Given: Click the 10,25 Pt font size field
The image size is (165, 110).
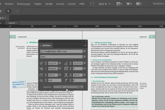Looking at the screenshot, I should pyautogui.click(x=53, y=63).
